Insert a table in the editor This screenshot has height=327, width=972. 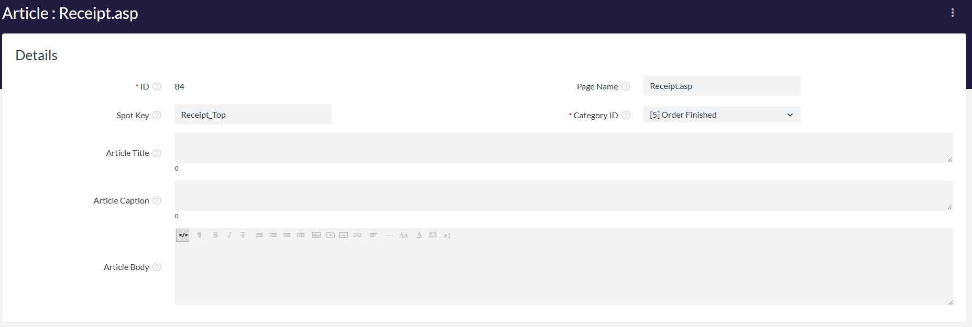[x=344, y=235]
